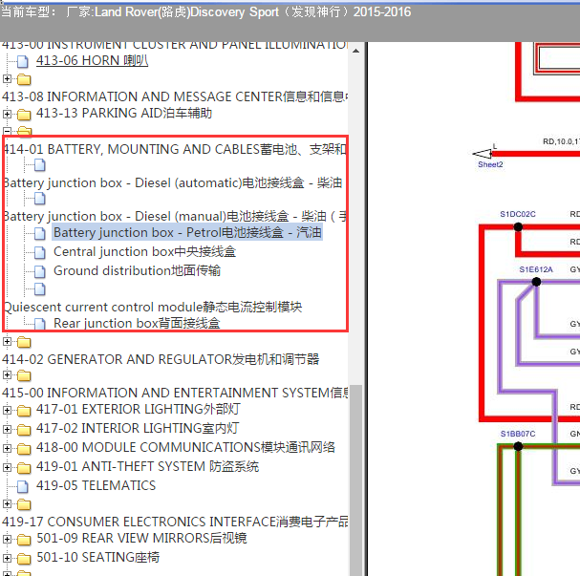The width and height of the screenshot is (580, 576).
Task: Click the 501-10 SEATING folder icon
Action: 24,558
